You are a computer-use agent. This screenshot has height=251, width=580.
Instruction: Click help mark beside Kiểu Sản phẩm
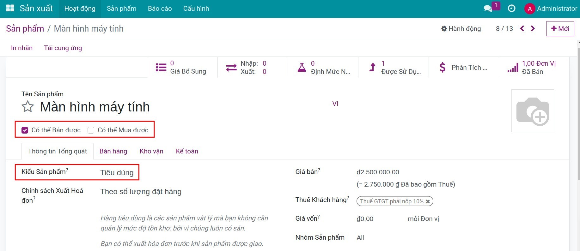click(x=67, y=170)
